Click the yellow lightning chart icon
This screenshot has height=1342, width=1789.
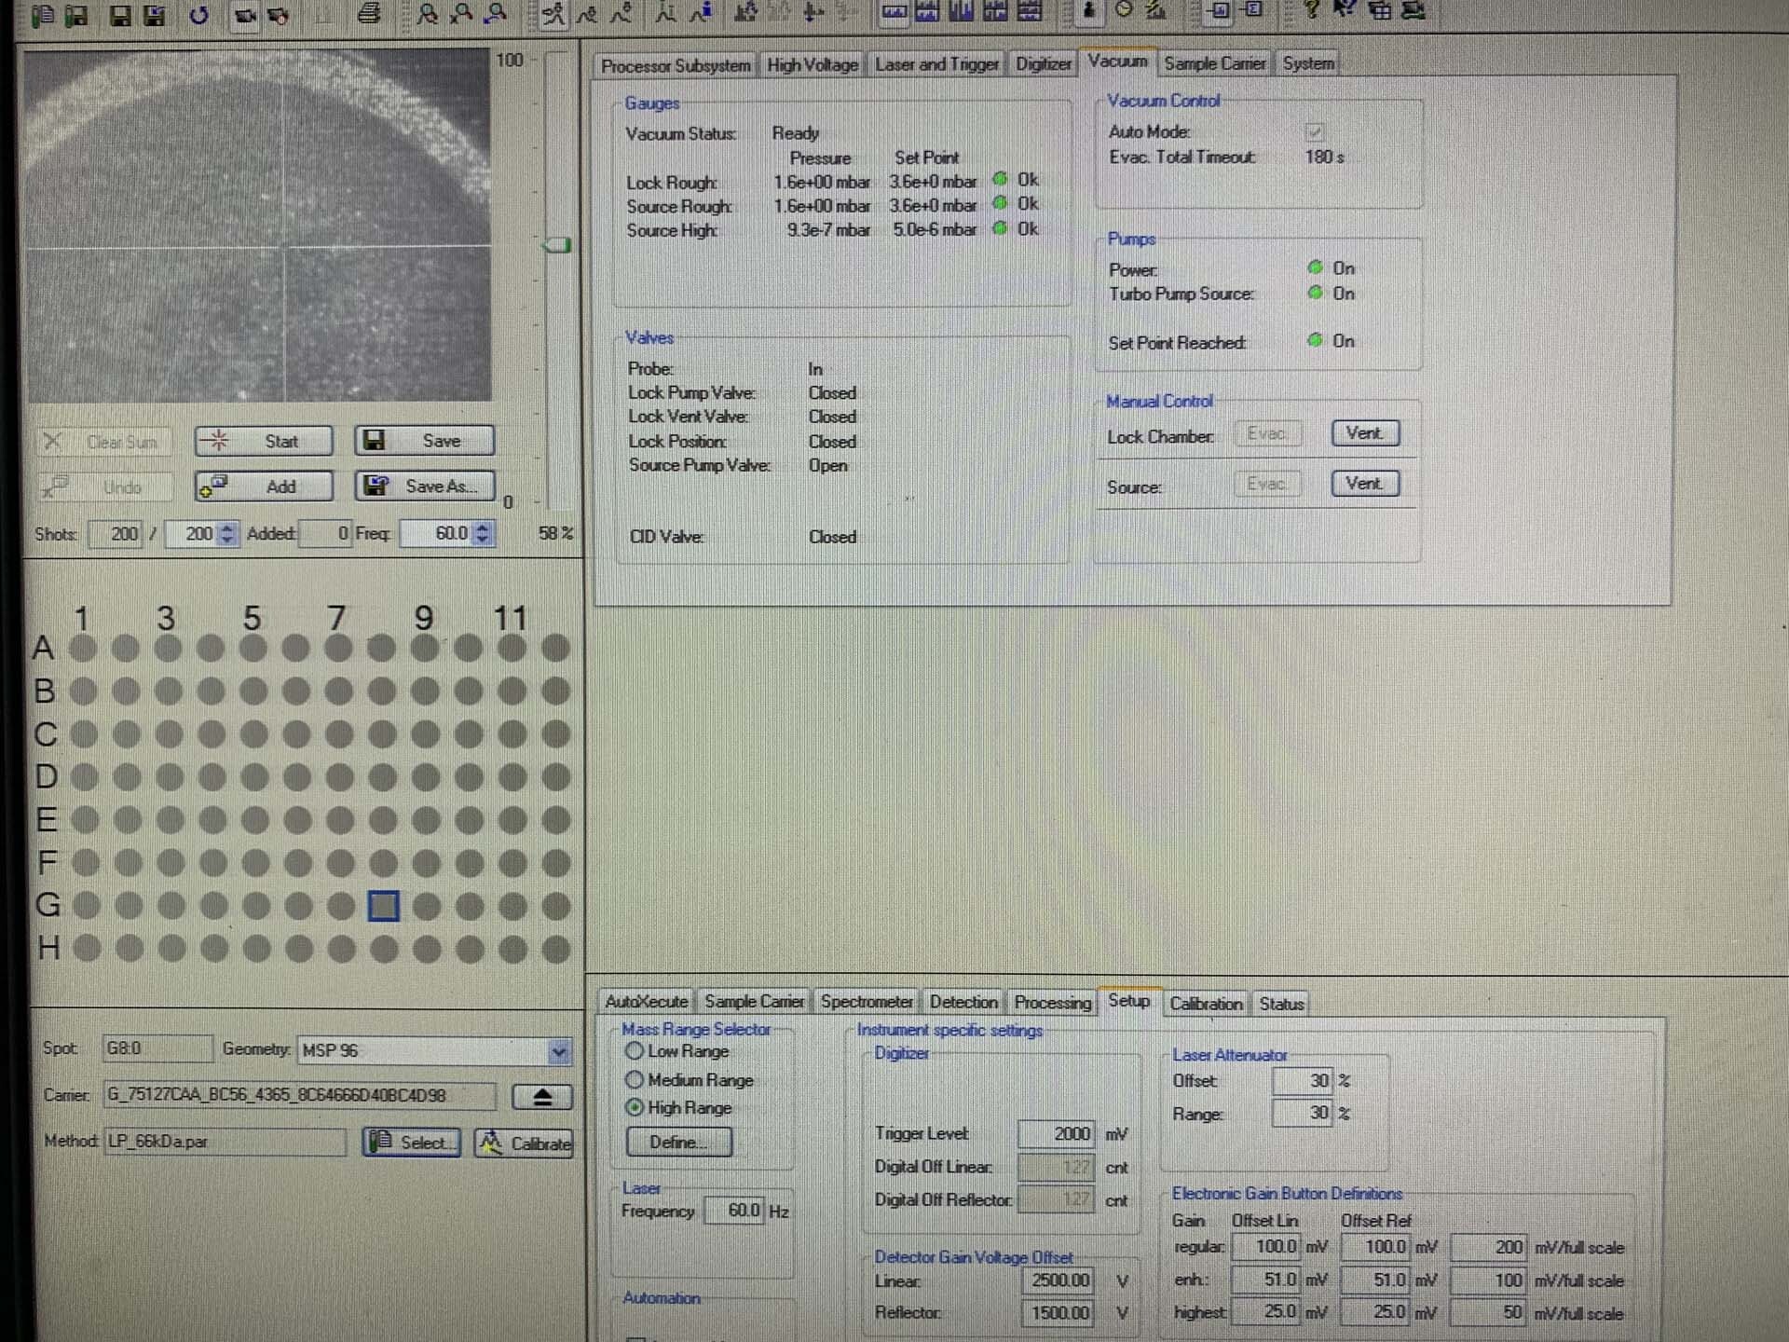click(1156, 10)
